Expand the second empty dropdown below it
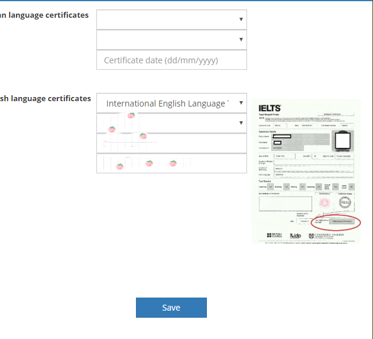 point(171,40)
